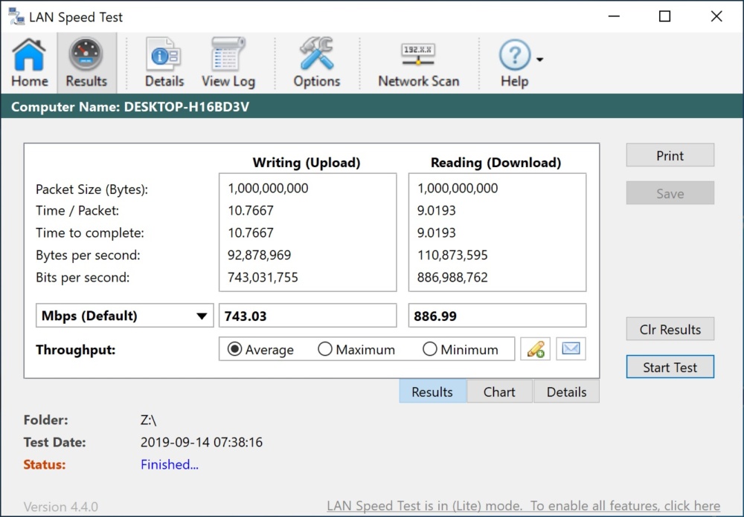
Task: Click the upload speed field 743.03
Action: tap(307, 316)
